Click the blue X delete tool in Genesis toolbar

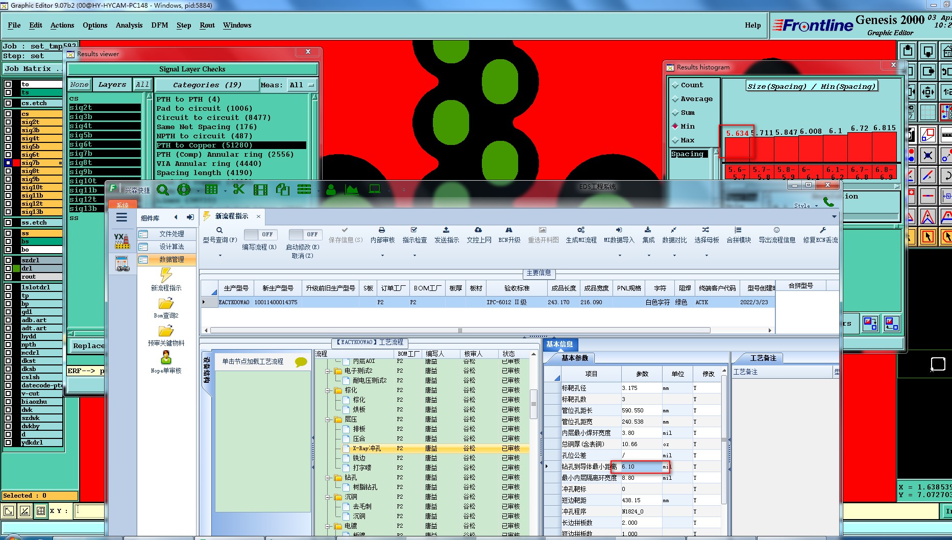pyautogui.click(x=928, y=155)
